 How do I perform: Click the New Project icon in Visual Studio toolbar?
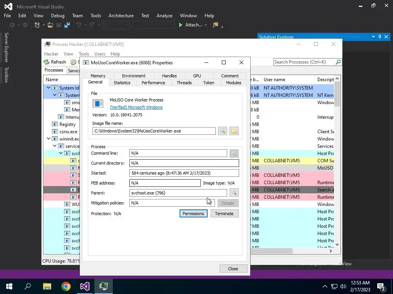click(37, 25)
